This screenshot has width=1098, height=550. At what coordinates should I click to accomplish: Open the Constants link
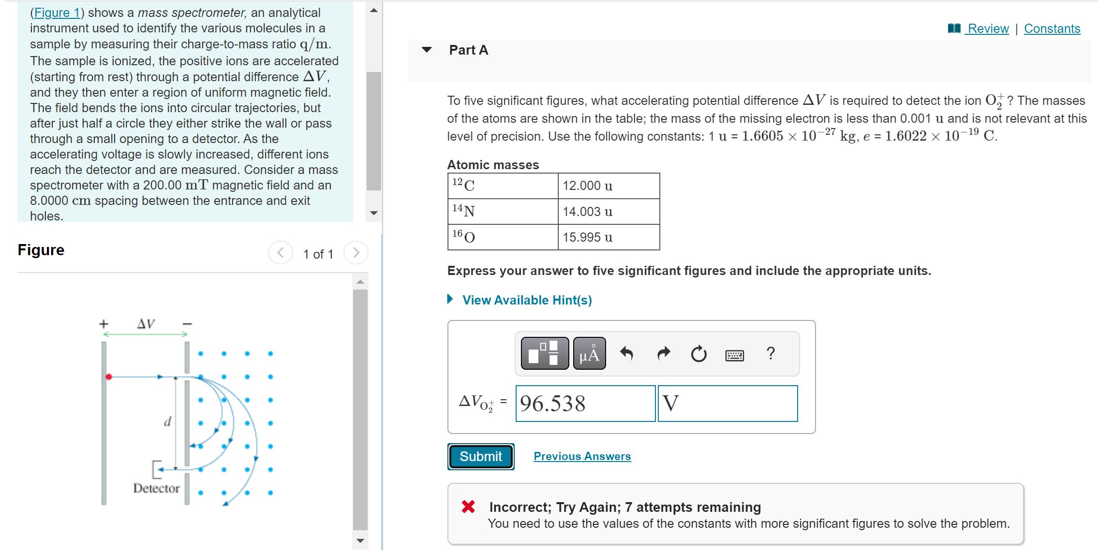point(1052,29)
